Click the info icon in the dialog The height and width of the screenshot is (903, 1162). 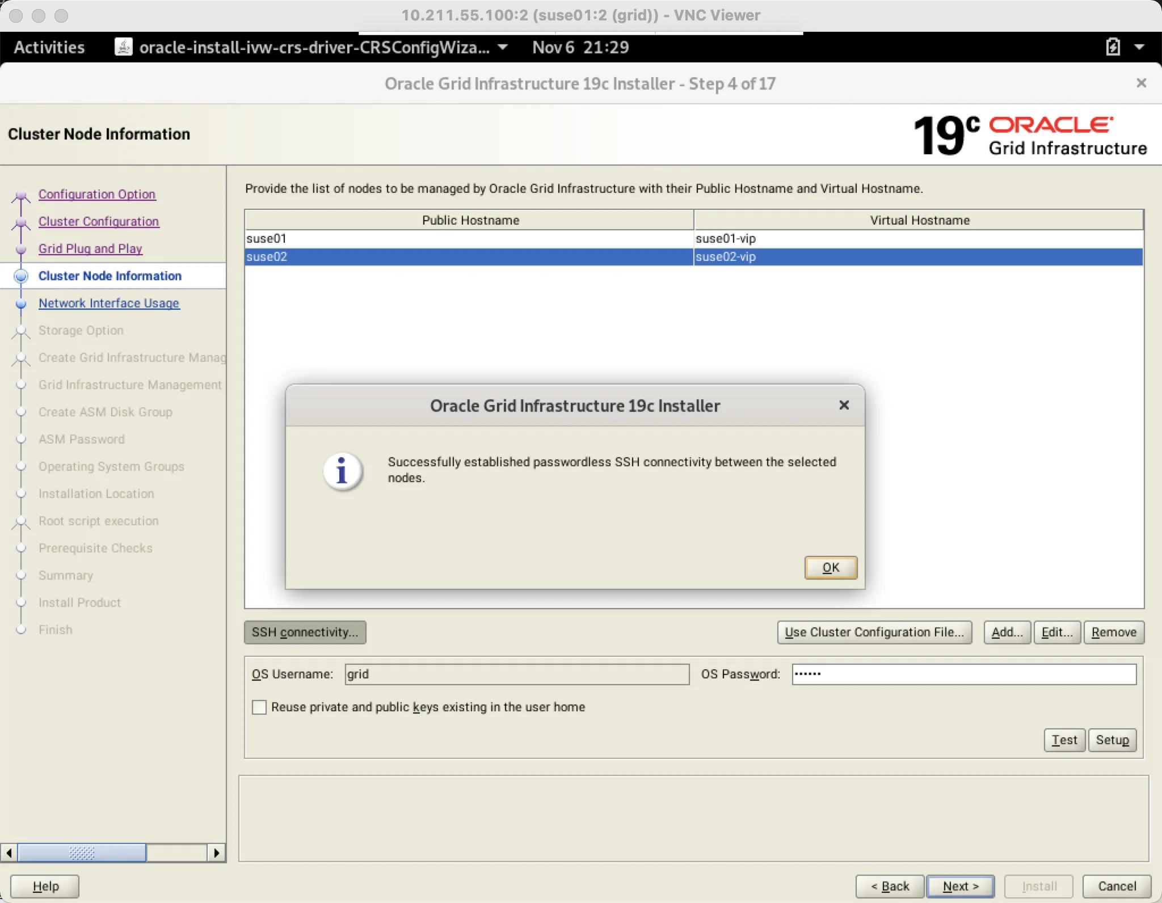coord(342,471)
